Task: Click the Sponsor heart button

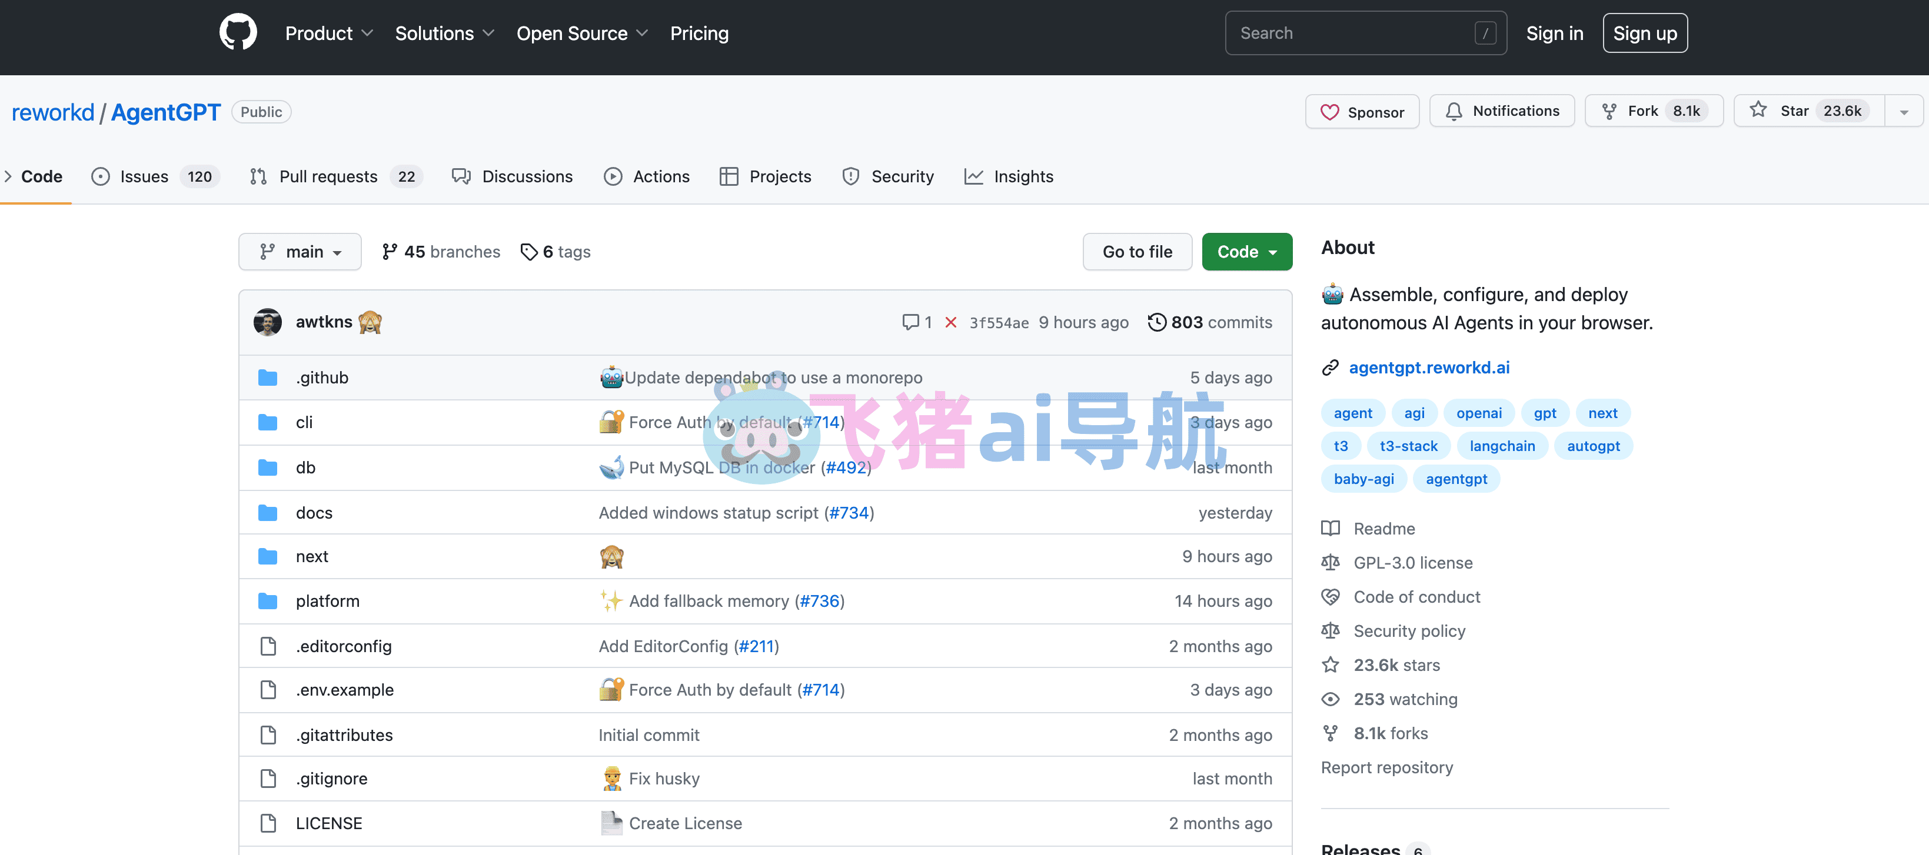Action: (x=1362, y=112)
